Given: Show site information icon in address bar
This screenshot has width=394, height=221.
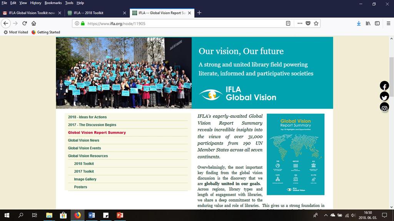Looking at the screenshot, I should pyautogui.click(x=77, y=23).
